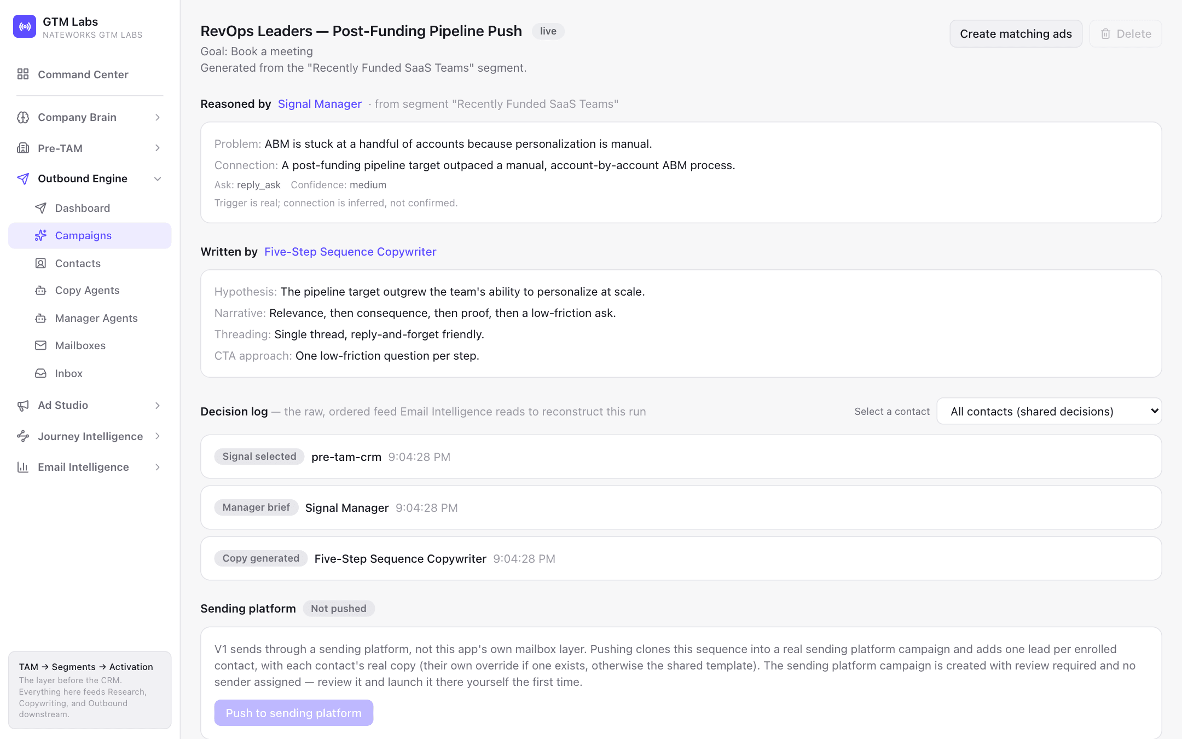This screenshot has width=1182, height=739.
Task: Open the Copy Agents page
Action: click(x=90, y=290)
